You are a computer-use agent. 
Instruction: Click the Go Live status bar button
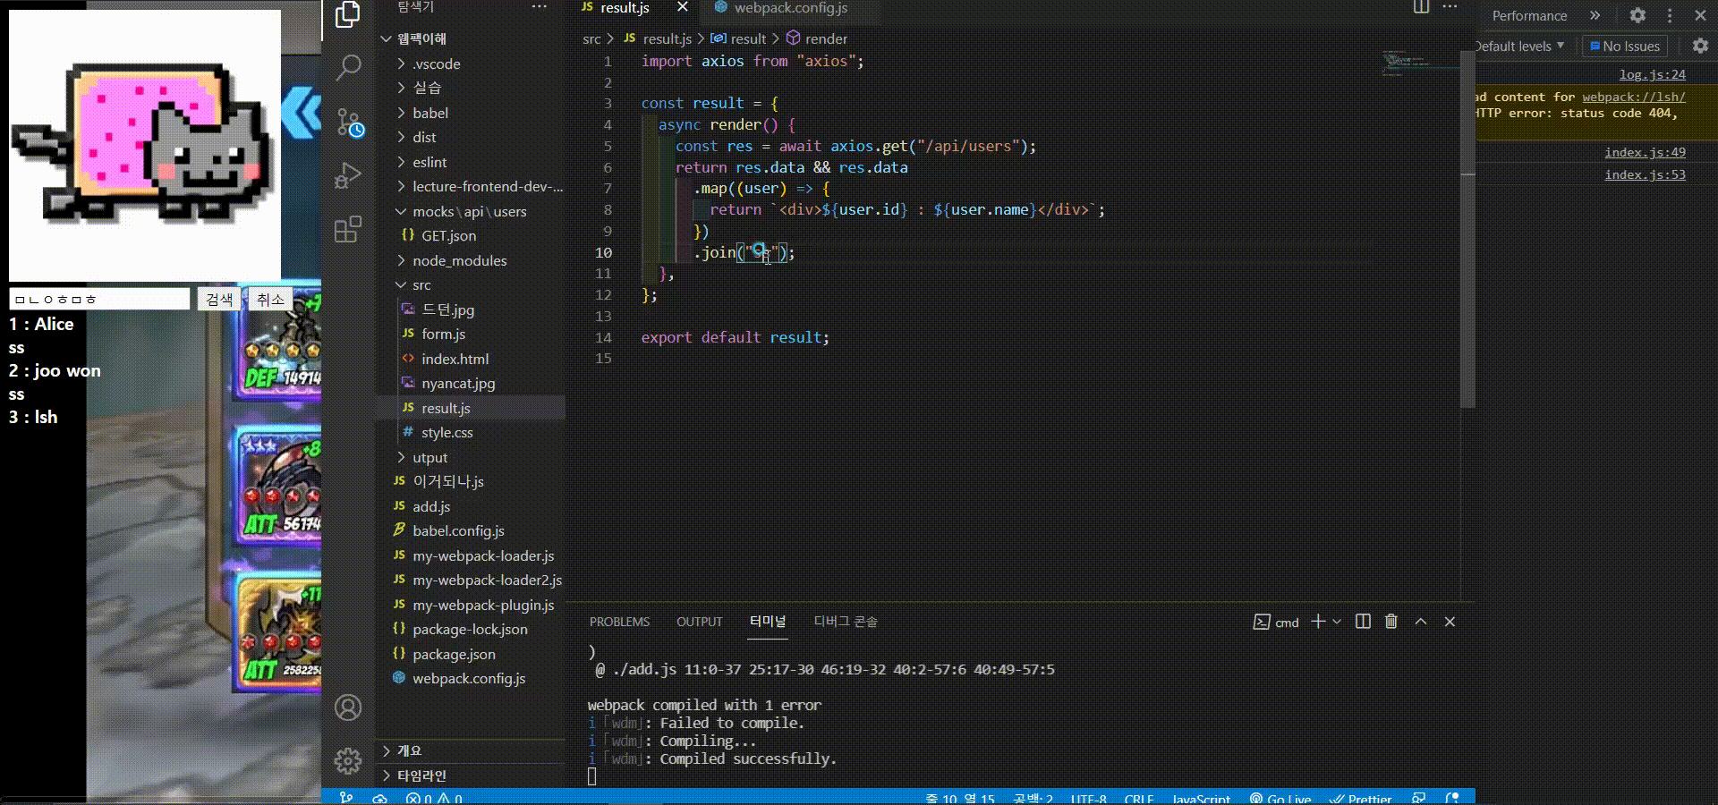coord(1280,799)
